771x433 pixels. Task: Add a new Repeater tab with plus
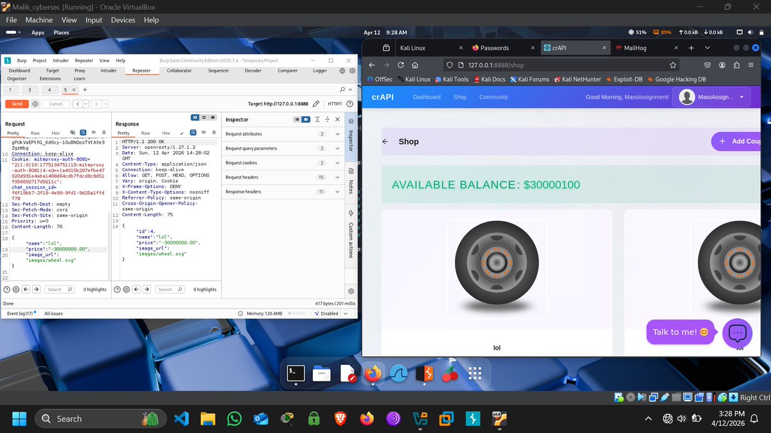pos(85,89)
